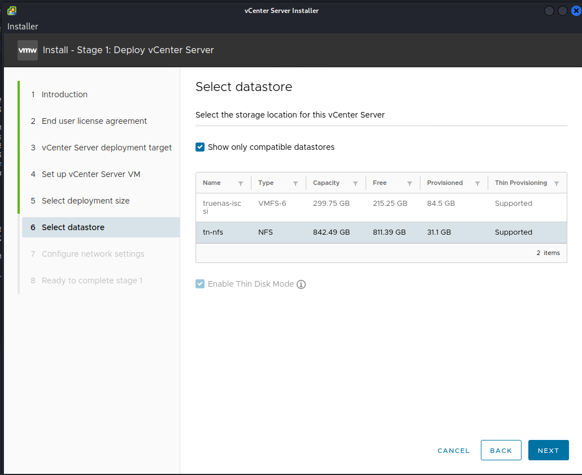
Task: Click the vmw logo in header
Action: (x=28, y=50)
